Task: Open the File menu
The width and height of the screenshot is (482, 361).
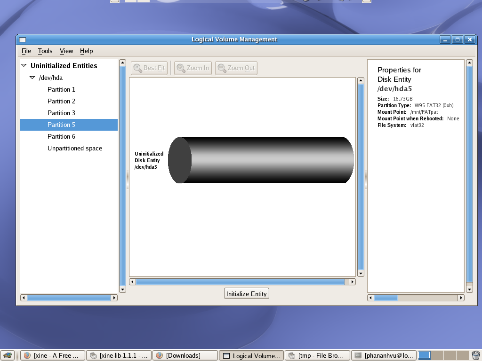Action: [x=26, y=51]
